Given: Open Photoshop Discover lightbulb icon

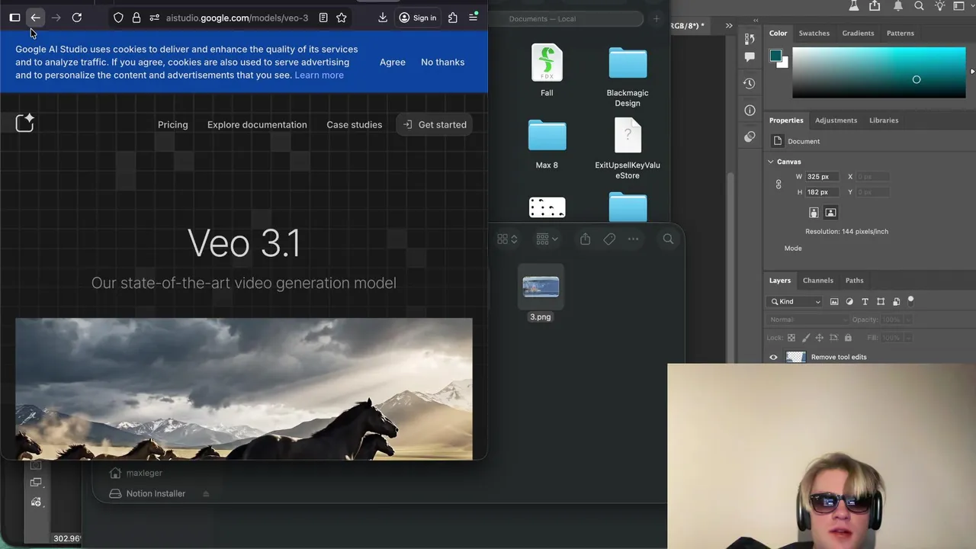Looking at the screenshot, I should pos(939,6).
